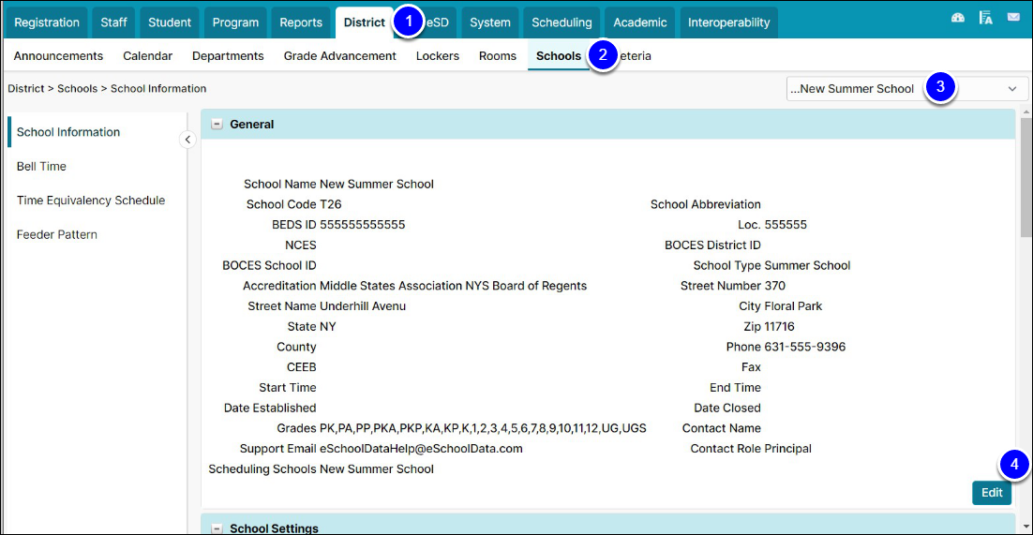Click the vertical scrollbar thumb

(1026, 176)
